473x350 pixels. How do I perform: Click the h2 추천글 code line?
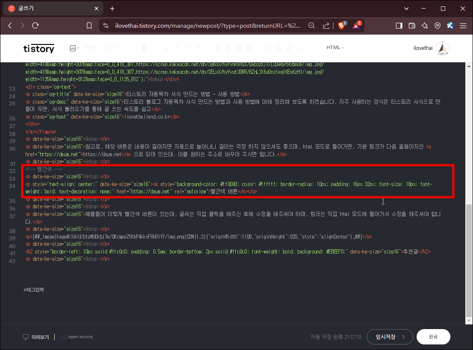pyautogui.click(x=228, y=252)
